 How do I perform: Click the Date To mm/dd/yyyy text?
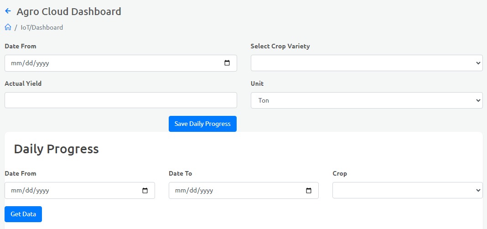[x=194, y=191]
